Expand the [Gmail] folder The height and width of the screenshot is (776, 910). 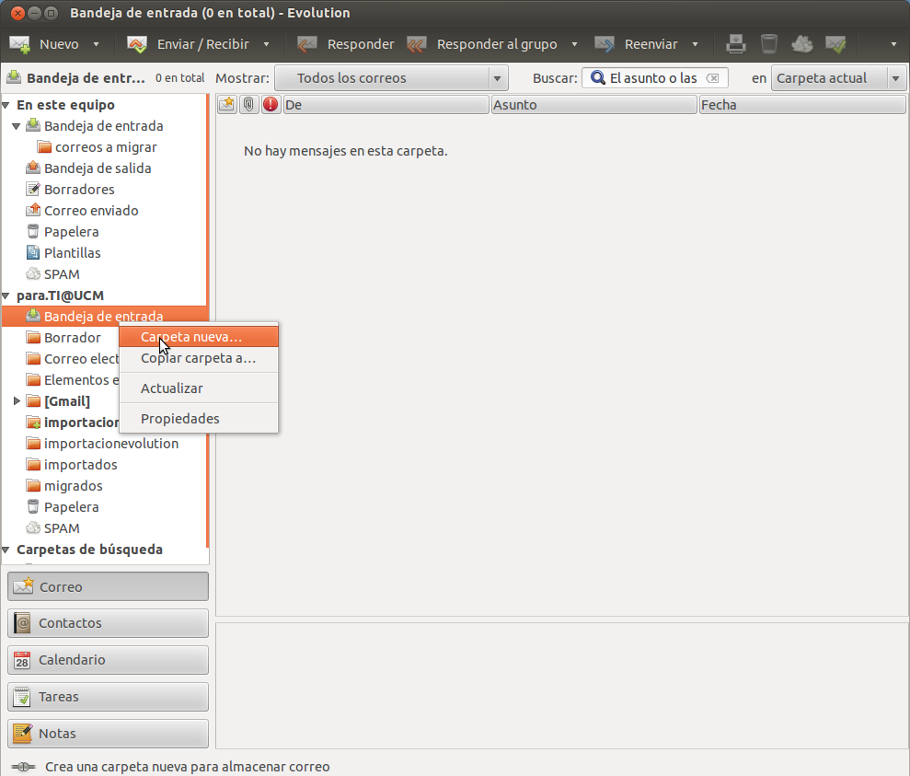click(x=17, y=400)
